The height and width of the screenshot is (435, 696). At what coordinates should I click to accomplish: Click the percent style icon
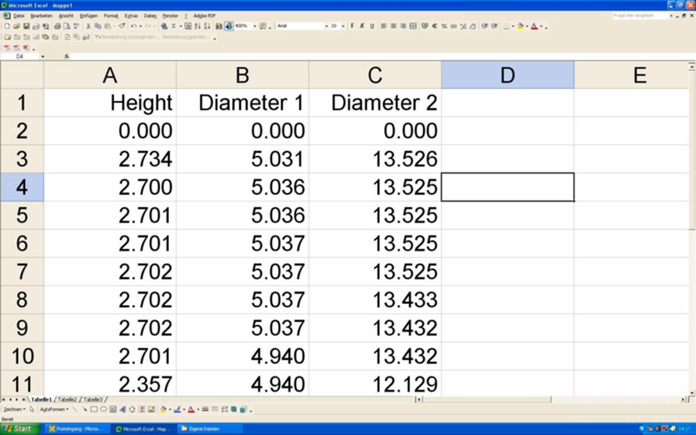click(443, 26)
